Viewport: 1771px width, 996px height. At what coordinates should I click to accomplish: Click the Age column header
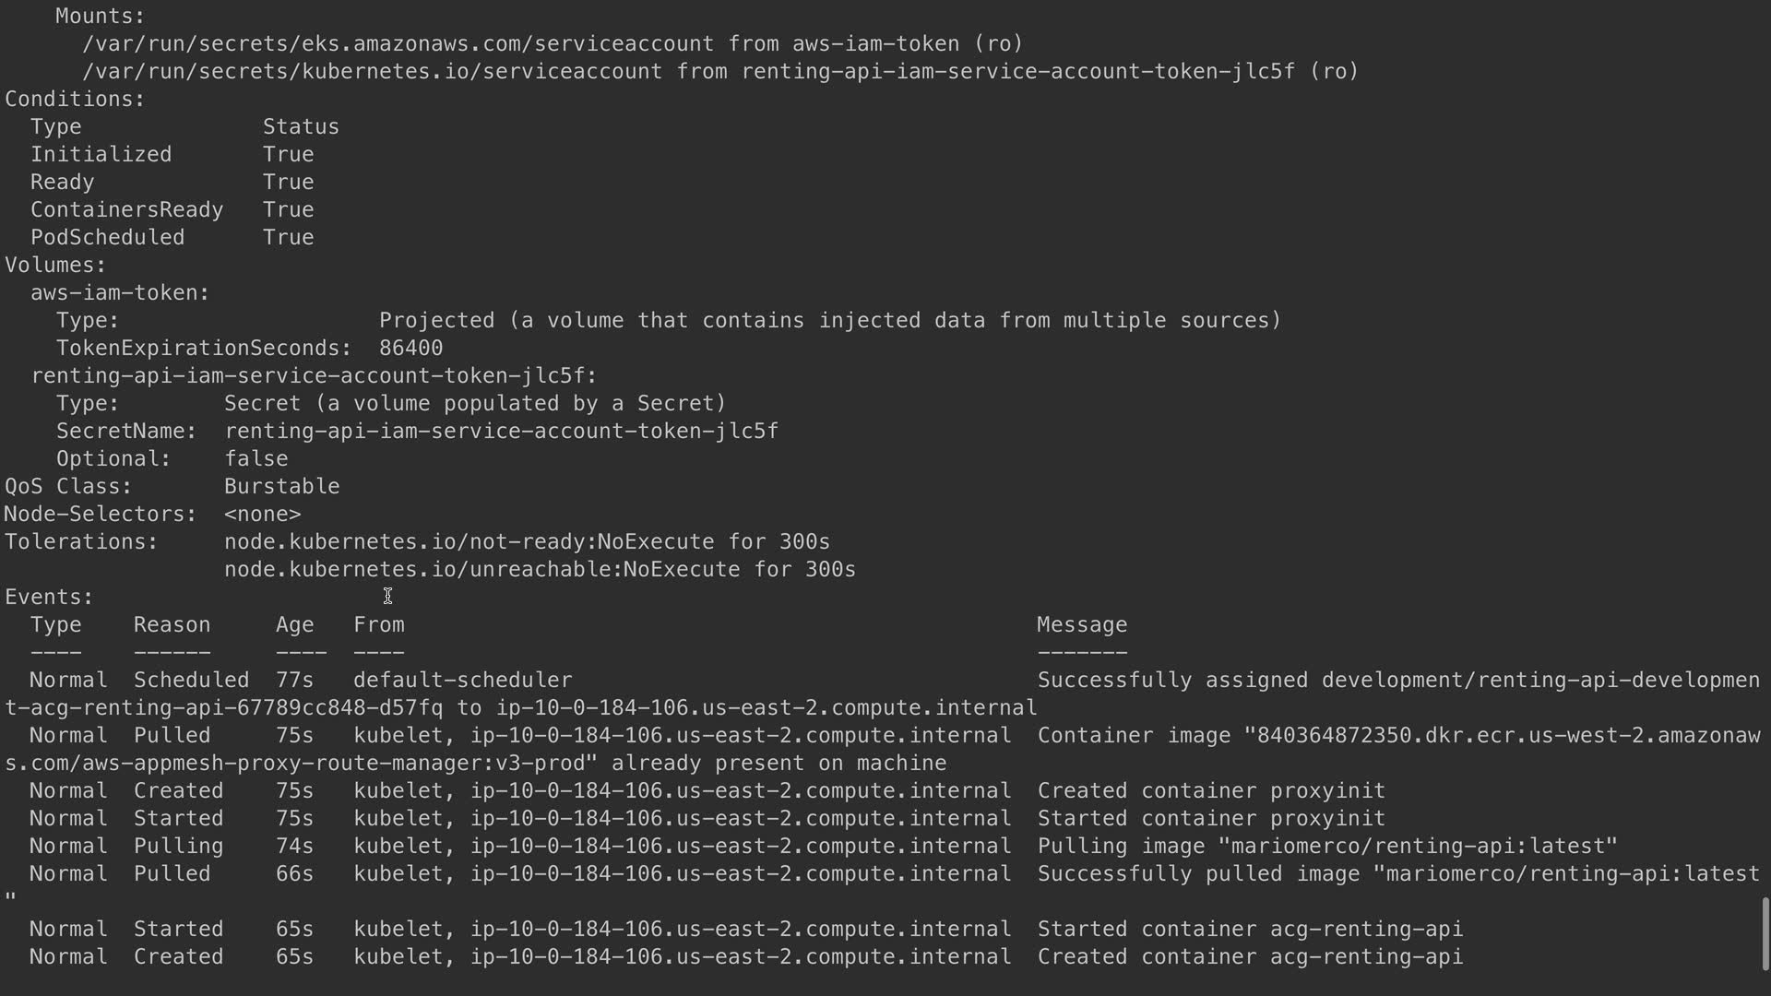tap(294, 625)
